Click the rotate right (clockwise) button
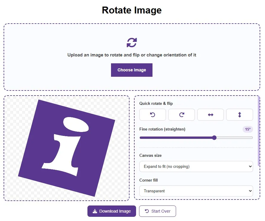Screen dimensions: 265x221 (x=181, y=115)
